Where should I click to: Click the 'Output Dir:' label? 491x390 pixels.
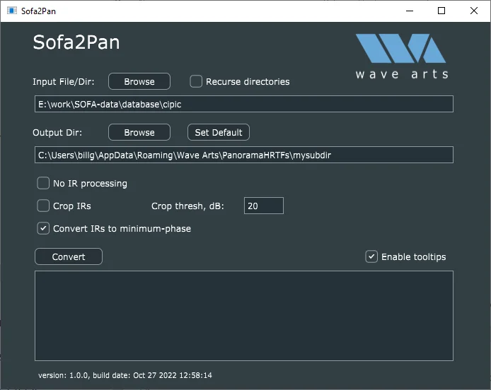(x=57, y=133)
